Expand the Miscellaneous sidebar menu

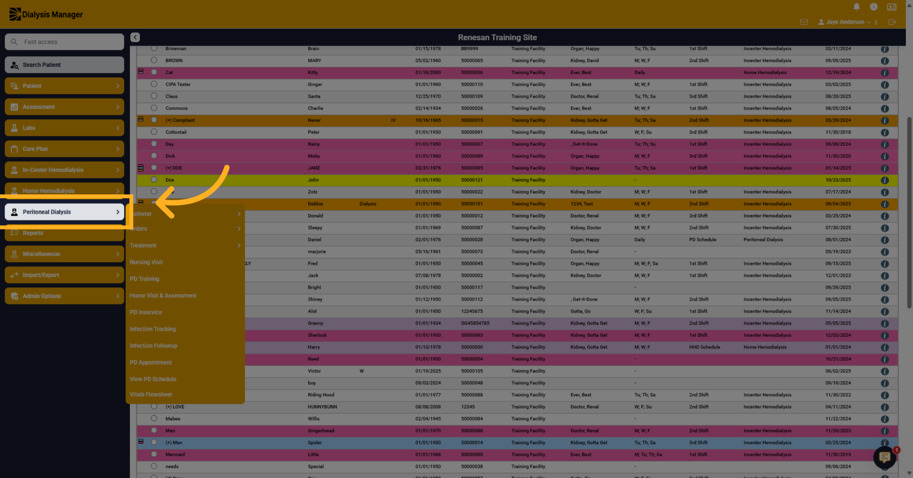(x=64, y=254)
